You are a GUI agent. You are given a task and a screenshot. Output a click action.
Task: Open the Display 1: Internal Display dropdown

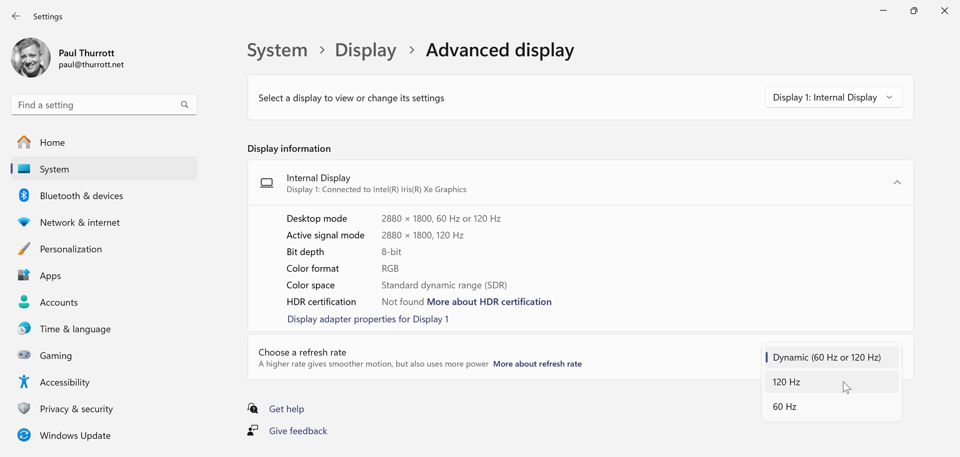coord(833,97)
